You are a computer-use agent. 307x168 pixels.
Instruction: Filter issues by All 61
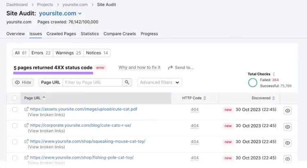click(21, 53)
